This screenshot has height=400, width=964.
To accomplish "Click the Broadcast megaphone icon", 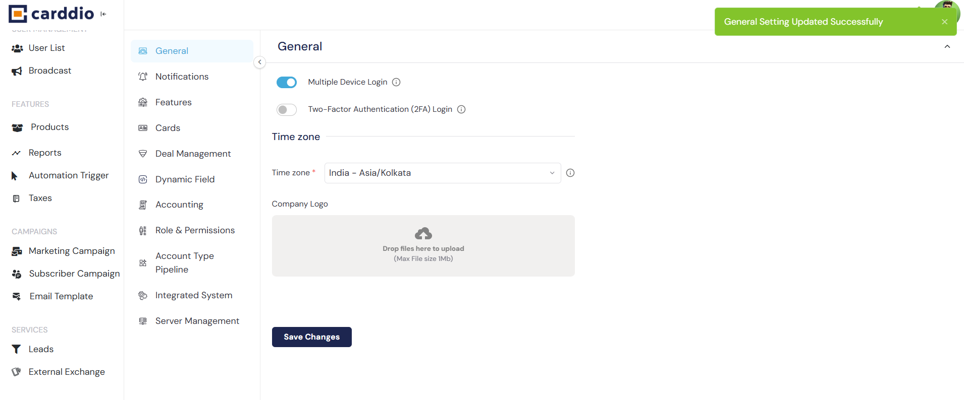I will (x=17, y=71).
